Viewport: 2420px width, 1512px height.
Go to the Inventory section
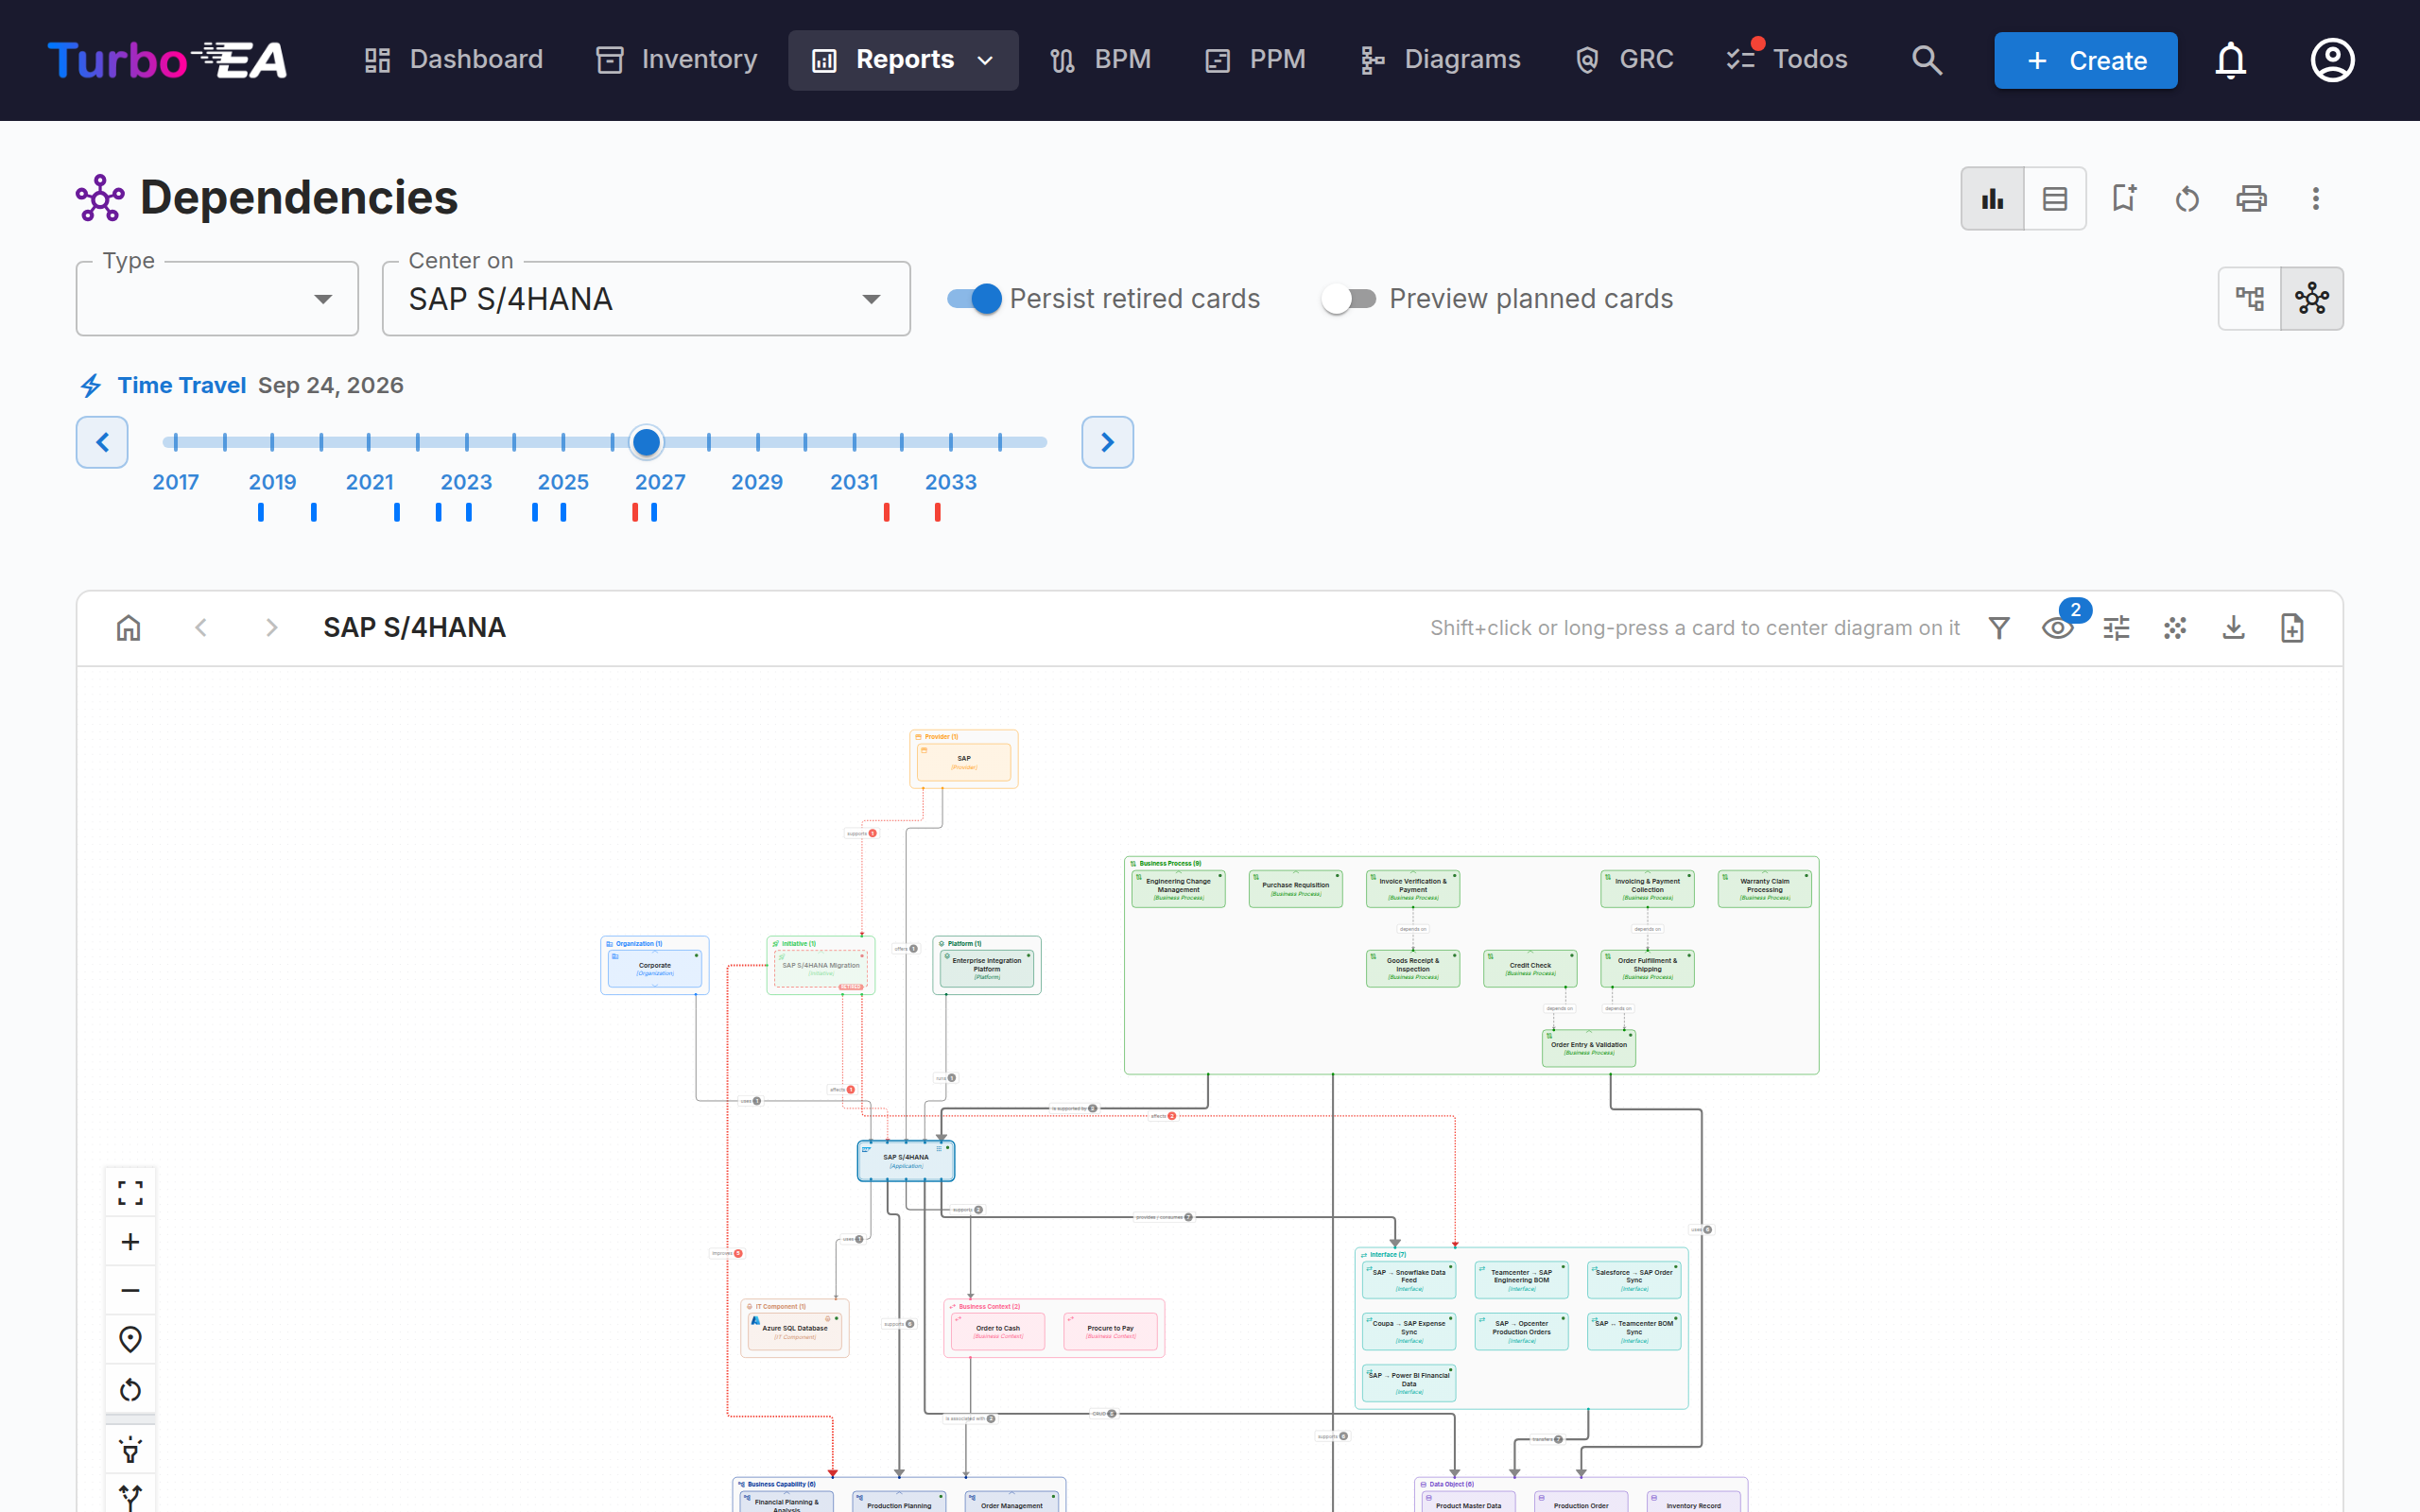click(677, 60)
